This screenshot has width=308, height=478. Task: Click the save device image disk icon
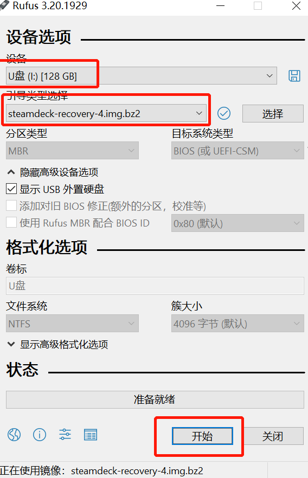coord(294,76)
